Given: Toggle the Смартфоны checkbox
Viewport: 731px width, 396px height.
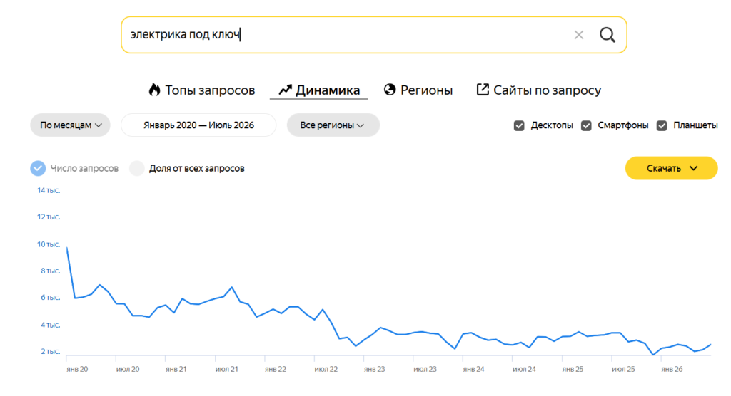Looking at the screenshot, I should click(x=586, y=125).
